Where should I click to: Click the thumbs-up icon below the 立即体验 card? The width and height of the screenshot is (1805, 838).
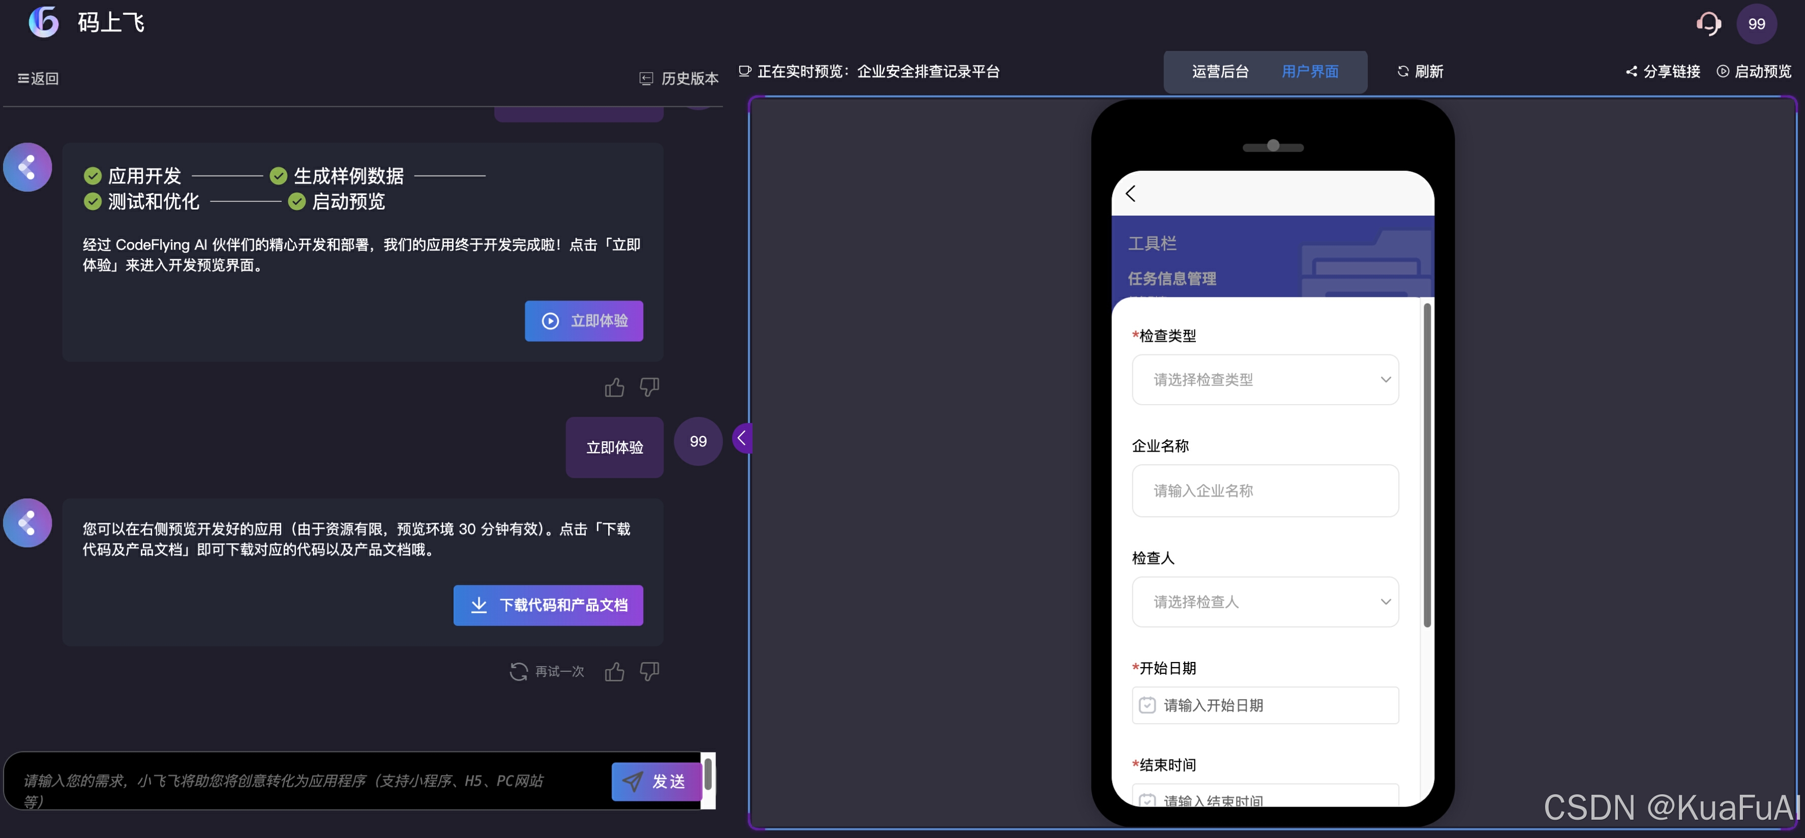coord(615,387)
